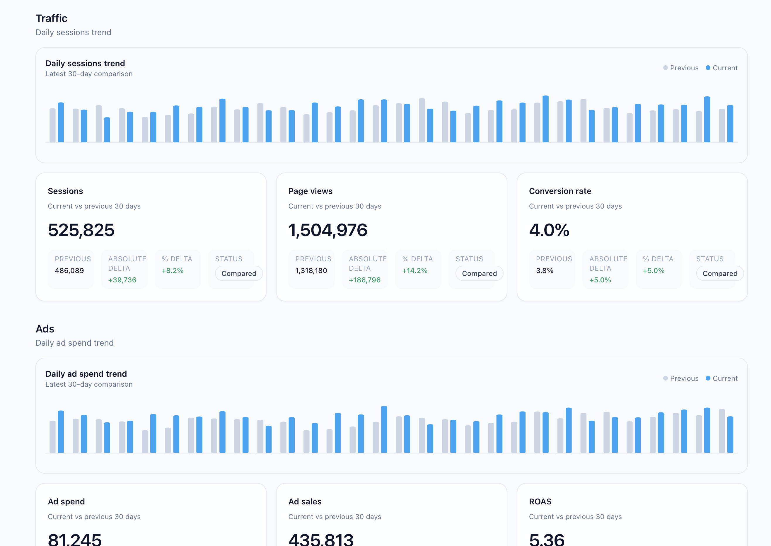Image resolution: width=771 pixels, height=546 pixels.
Task: Click the Current legend dot in sessions chart
Action: click(708, 68)
